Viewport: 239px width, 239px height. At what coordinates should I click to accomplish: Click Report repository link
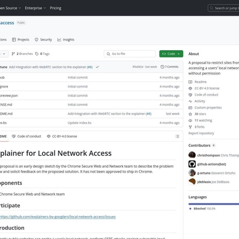click(x=201, y=133)
